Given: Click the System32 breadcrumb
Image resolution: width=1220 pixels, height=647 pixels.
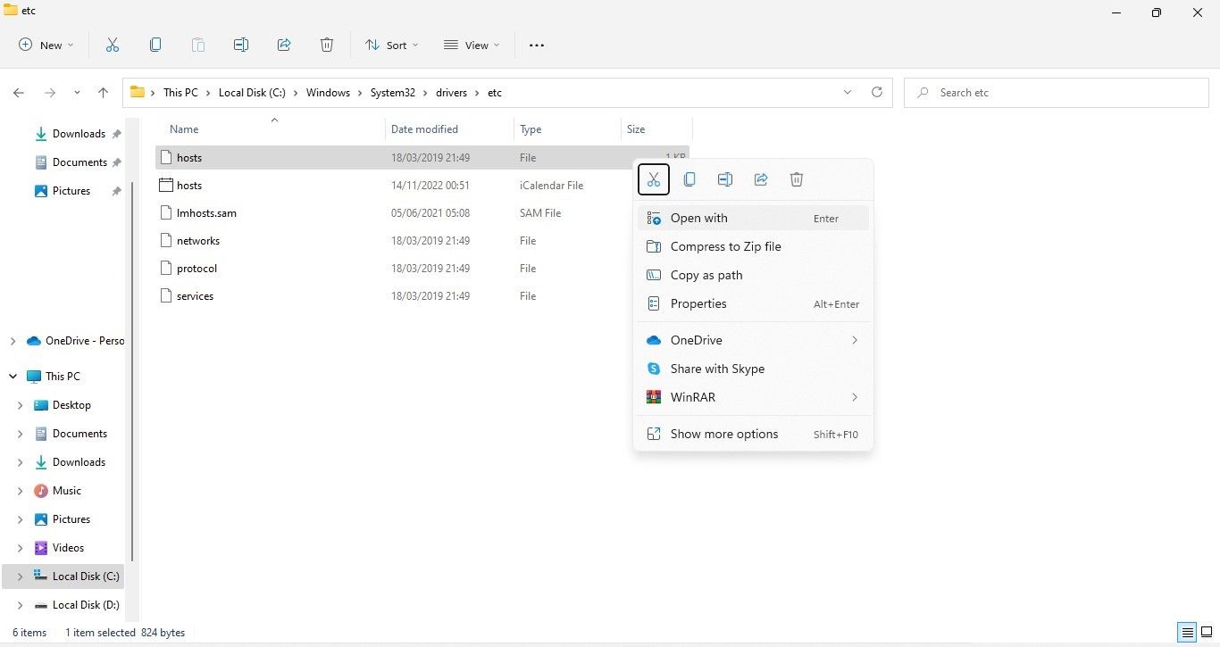Looking at the screenshot, I should (393, 93).
